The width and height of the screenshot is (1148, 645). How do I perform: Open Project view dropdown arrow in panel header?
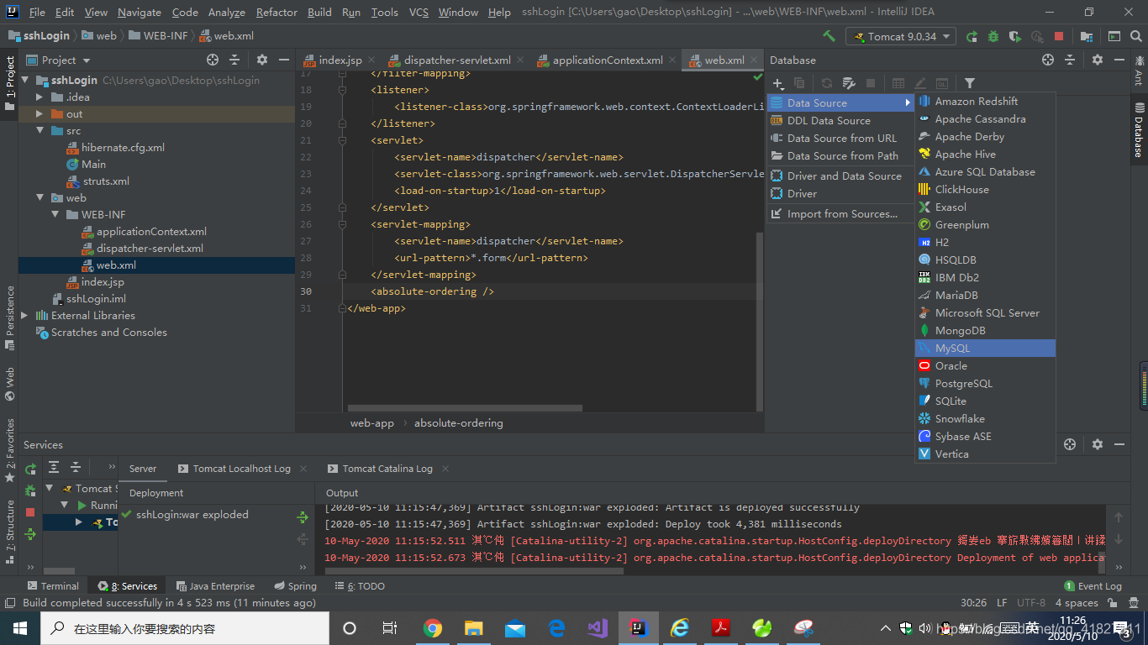pyautogui.click(x=87, y=60)
